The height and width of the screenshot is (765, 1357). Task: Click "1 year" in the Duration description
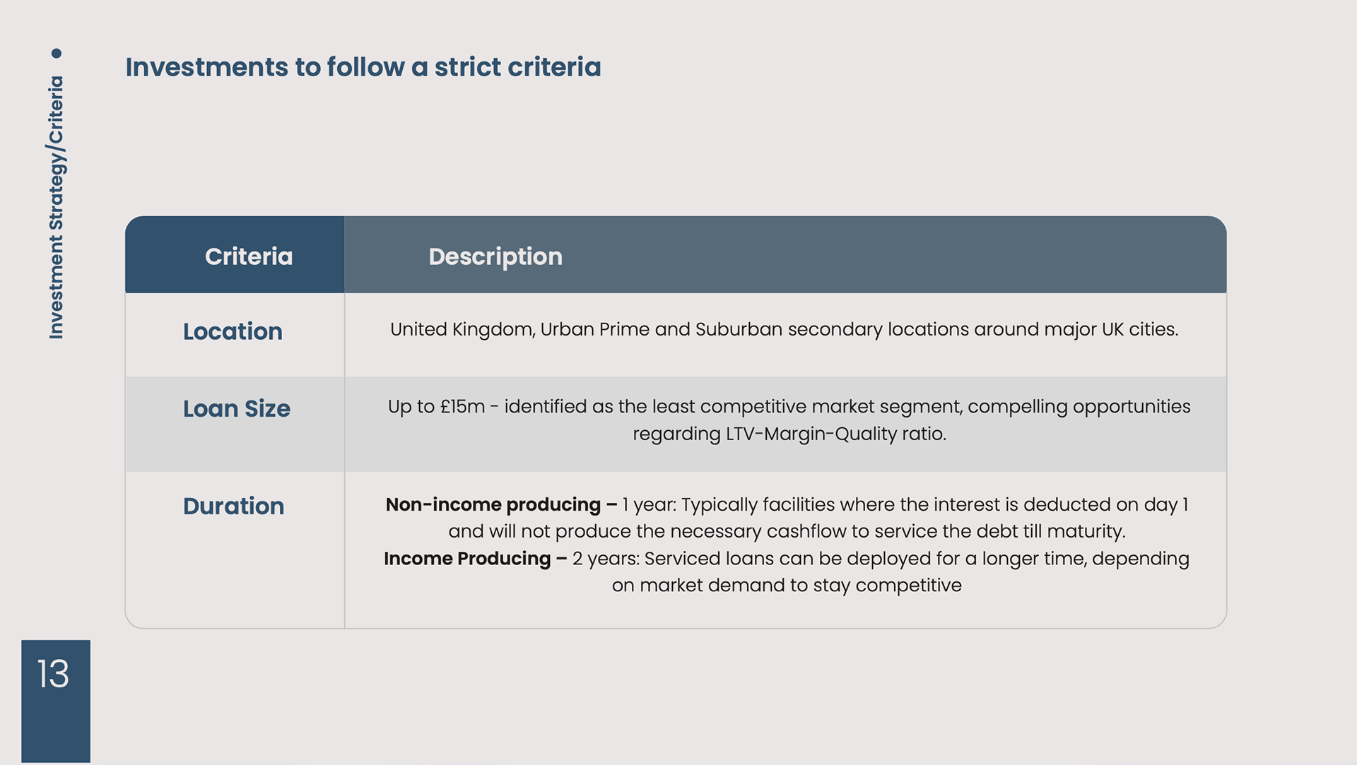coord(649,504)
